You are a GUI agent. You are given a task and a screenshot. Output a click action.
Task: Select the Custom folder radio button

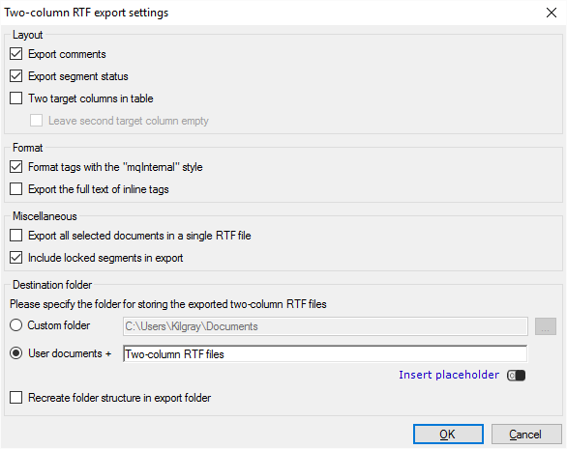point(15,325)
